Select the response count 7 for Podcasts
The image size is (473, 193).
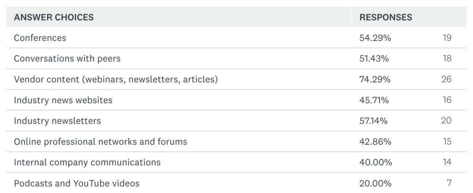coord(449,183)
